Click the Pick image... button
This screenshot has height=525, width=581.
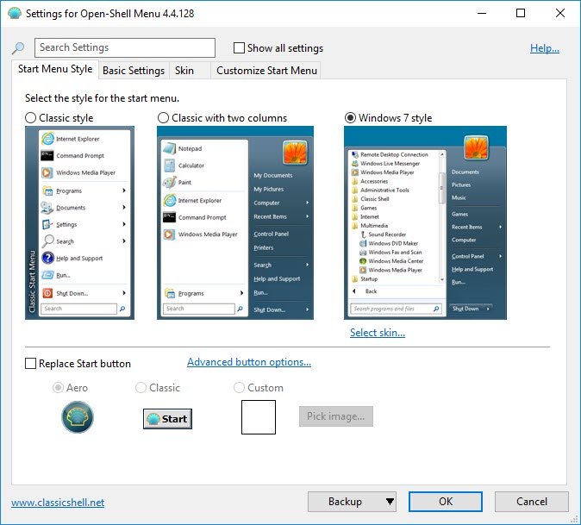tap(336, 416)
